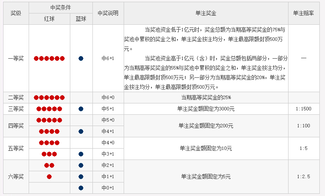The image size is (325, 196).
Task: Click the red balls in 二等奖 row
Action: 49,97
